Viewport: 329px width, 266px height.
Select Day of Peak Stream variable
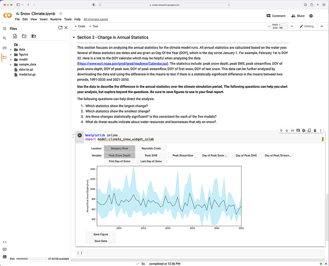coord(278,155)
